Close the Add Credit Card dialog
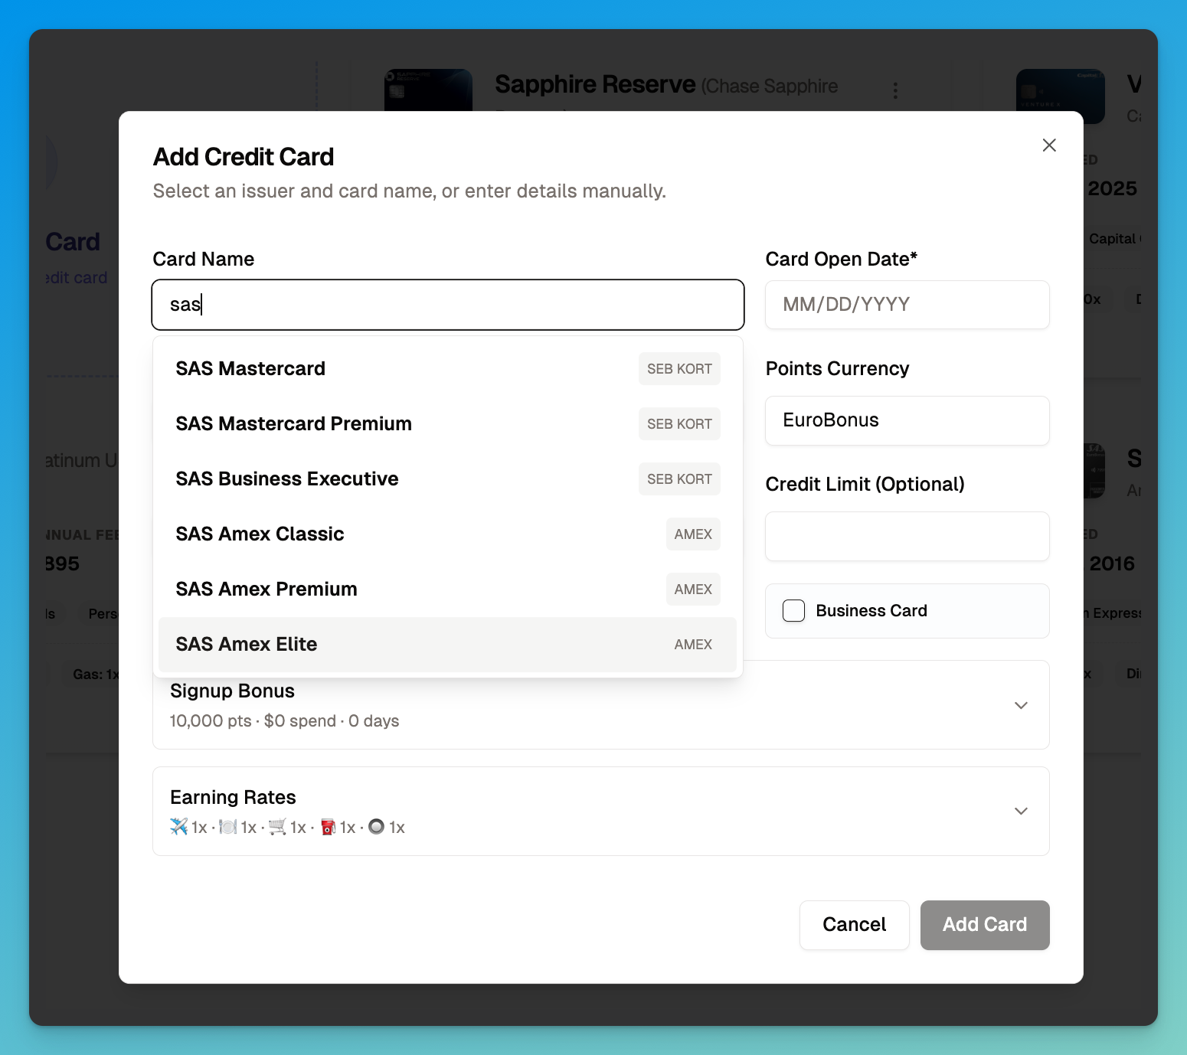 coord(1049,145)
